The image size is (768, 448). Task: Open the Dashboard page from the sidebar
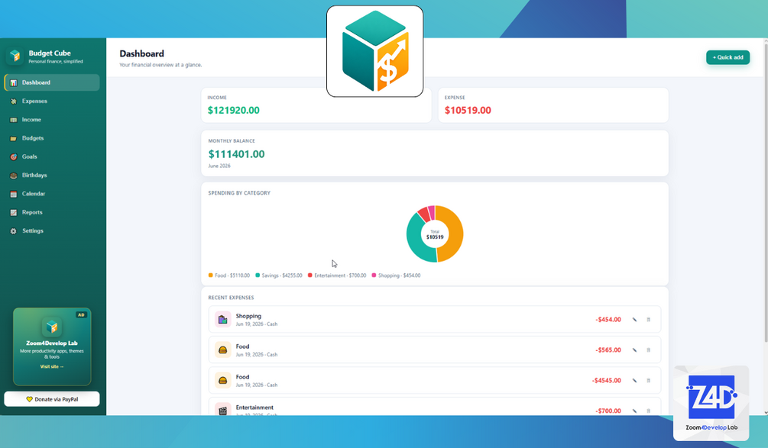[52, 82]
